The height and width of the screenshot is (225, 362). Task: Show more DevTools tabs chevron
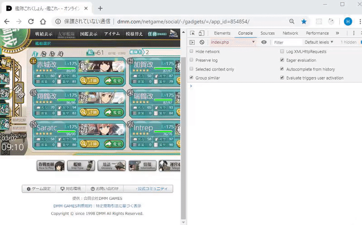(x=337, y=33)
